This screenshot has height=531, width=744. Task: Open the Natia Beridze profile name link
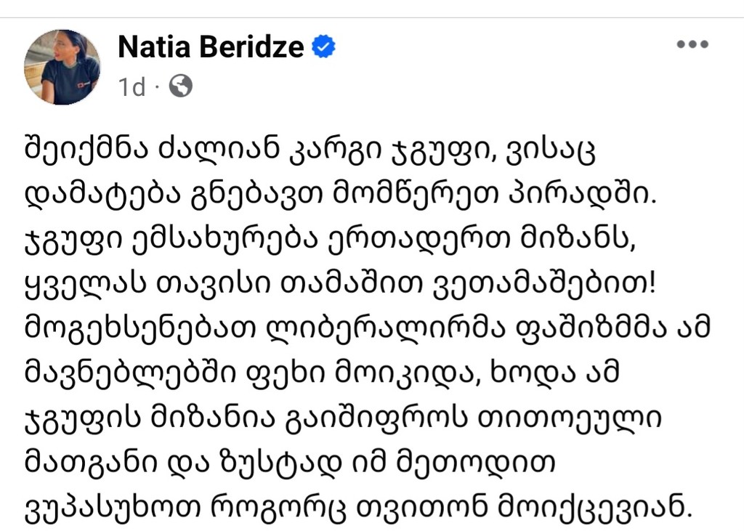(211, 46)
